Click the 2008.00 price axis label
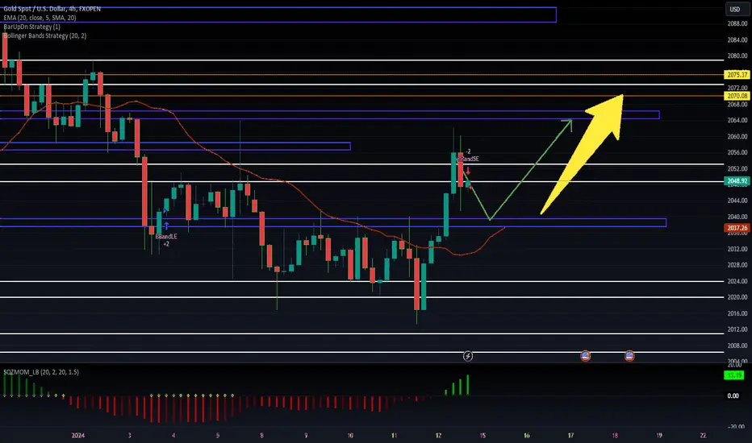Image resolution: width=752 pixels, height=443 pixels. click(737, 346)
